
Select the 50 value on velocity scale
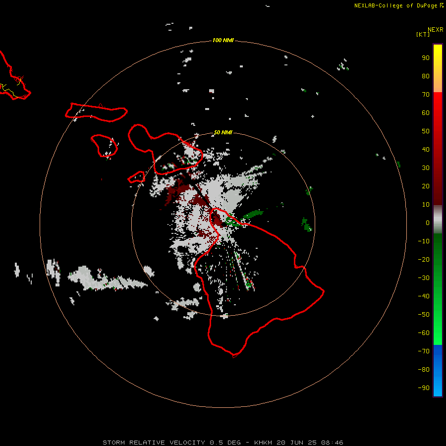[426, 131]
